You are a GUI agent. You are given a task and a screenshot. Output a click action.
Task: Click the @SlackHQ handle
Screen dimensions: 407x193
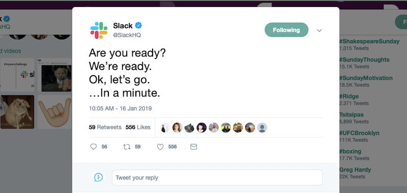[x=127, y=35]
